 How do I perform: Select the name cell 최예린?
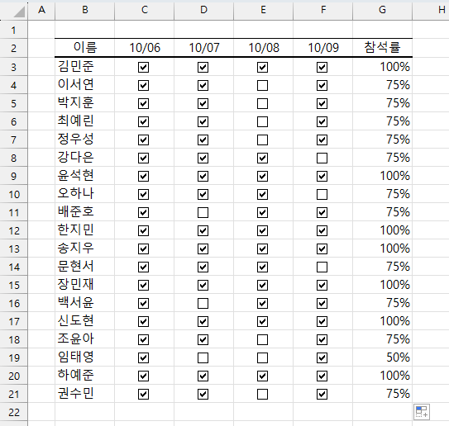click(x=85, y=121)
